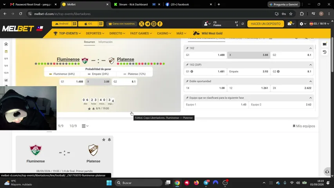Open Telegram from the taskbar
The width and height of the screenshot is (334, 188).
[206, 183]
